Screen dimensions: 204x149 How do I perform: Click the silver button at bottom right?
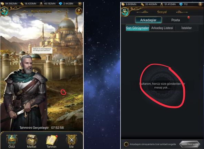pyautogui.click(x=190, y=144)
